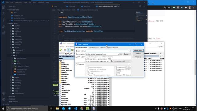Toggle the UTF-16 encoding checkbox
Viewport: 197px width, 111px height.
point(115,71)
